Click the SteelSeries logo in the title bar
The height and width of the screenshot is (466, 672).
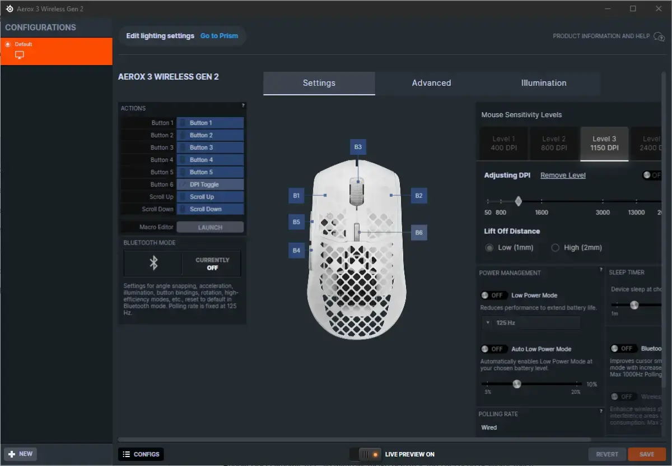[x=9, y=9]
